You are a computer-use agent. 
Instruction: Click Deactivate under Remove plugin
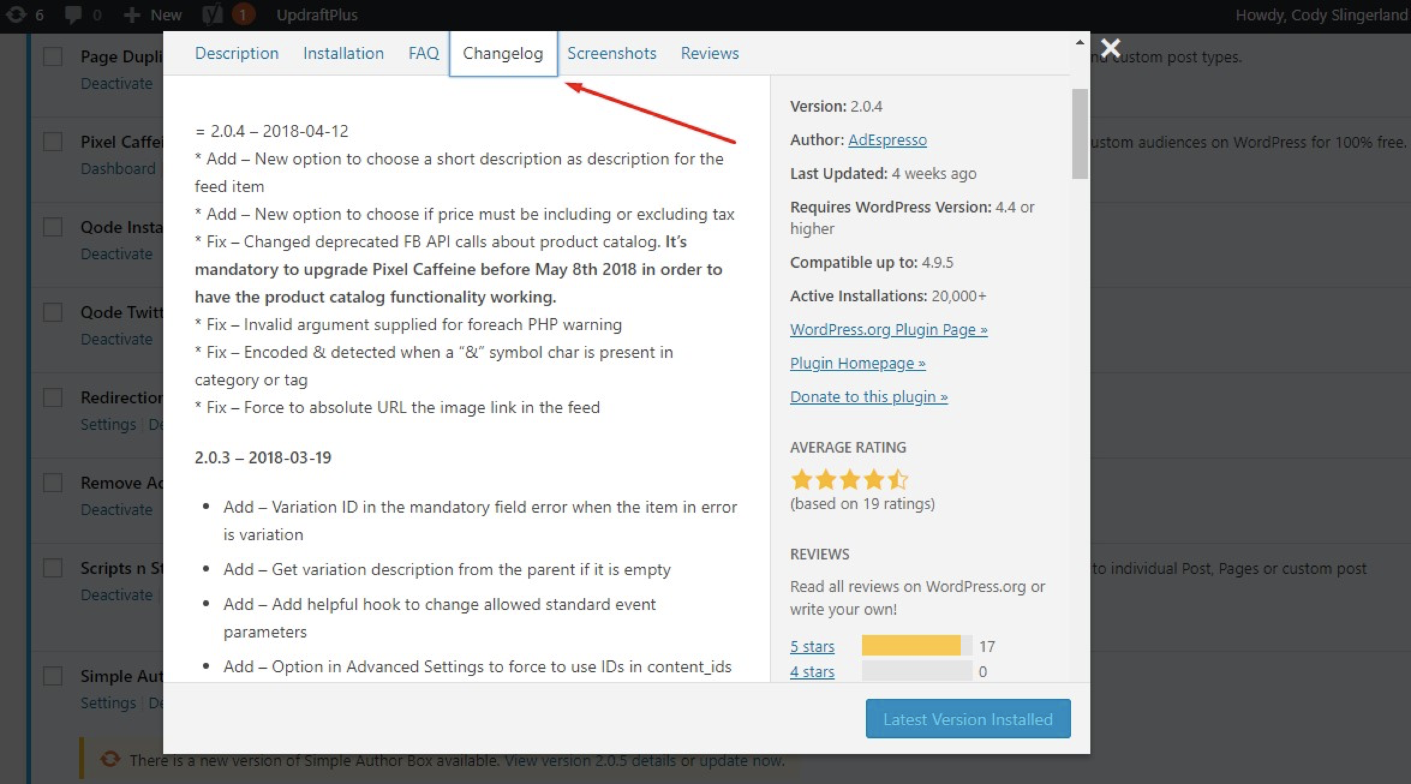click(116, 510)
